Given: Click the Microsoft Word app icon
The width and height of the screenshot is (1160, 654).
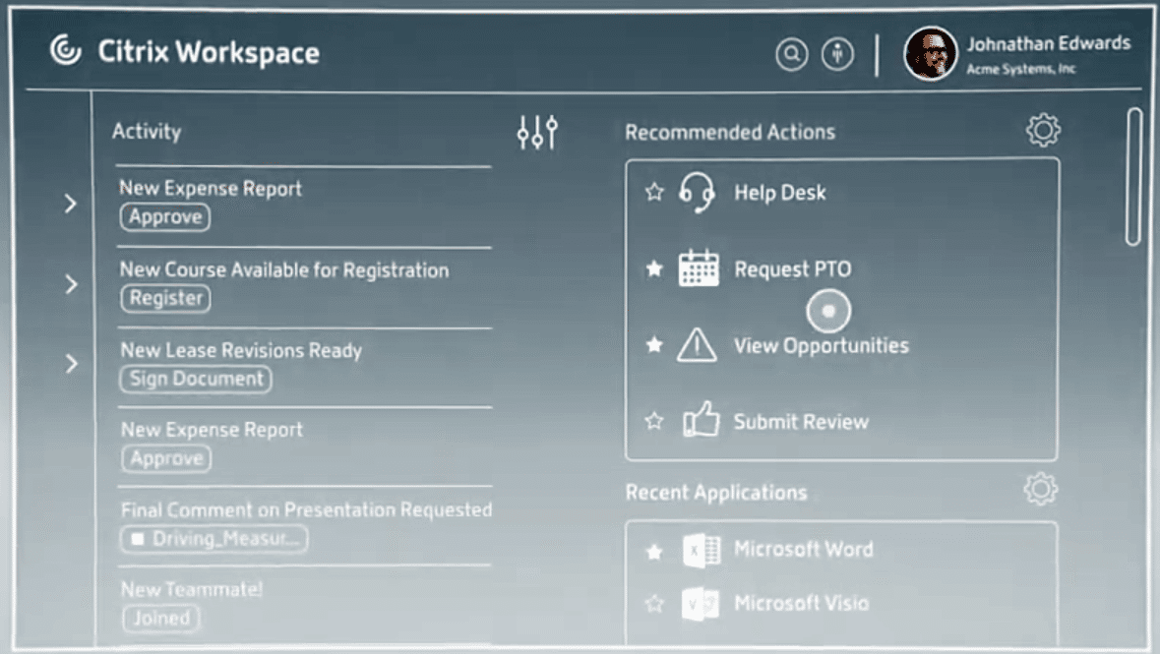Looking at the screenshot, I should coord(702,551).
